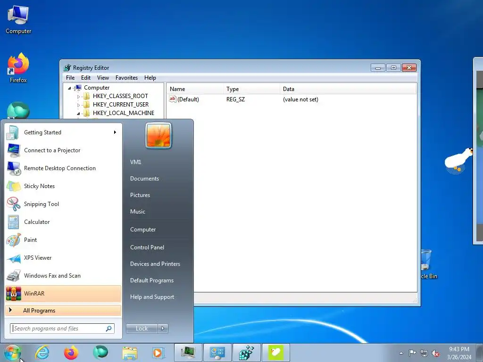Open Remote Desktop Connection icon
This screenshot has width=483, height=362.
pos(14,168)
